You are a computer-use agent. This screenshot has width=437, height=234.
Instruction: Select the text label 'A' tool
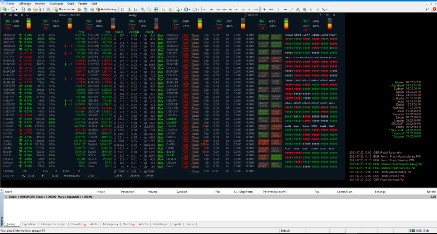coord(311,9)
